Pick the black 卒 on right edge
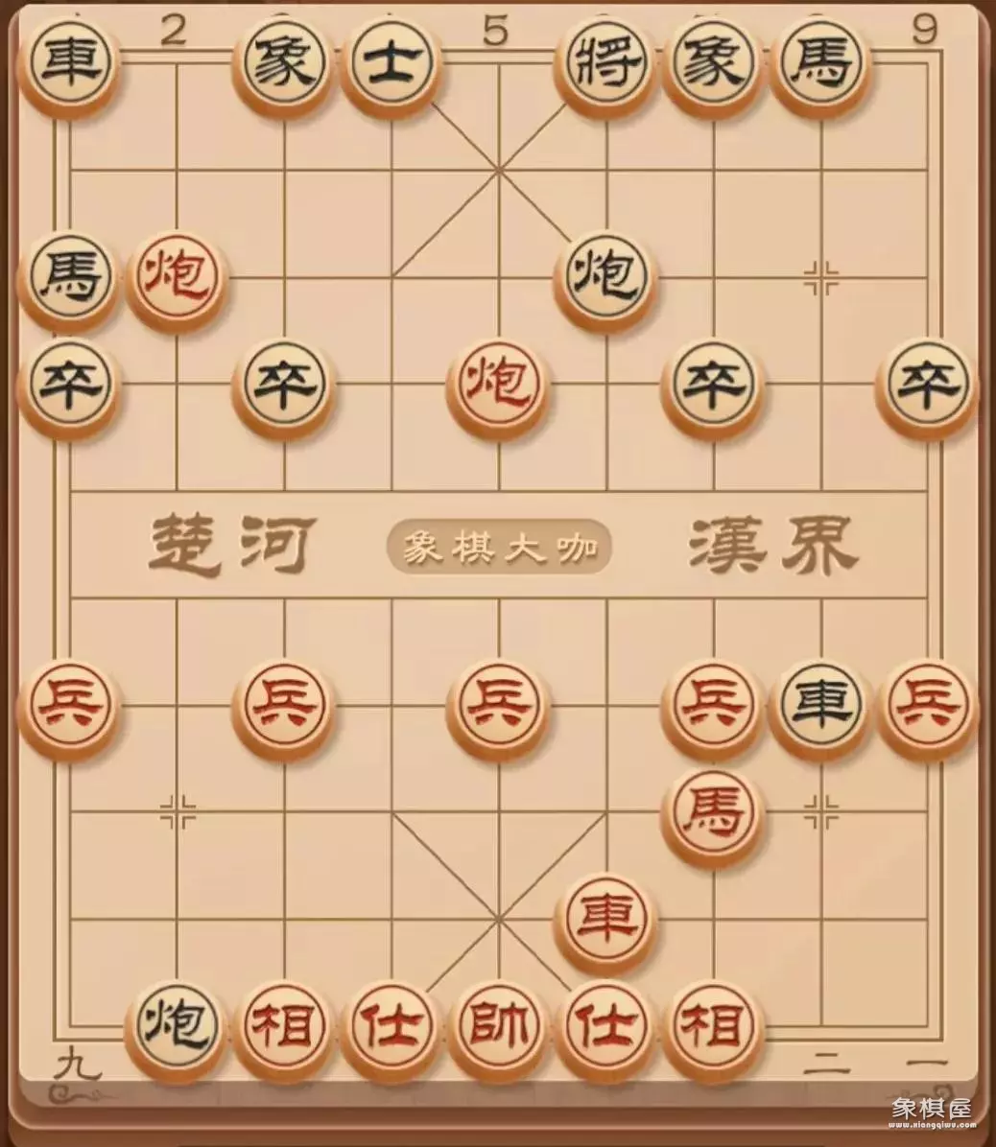Viewport: 996px width, 1147px height. [x=927, y=384]
